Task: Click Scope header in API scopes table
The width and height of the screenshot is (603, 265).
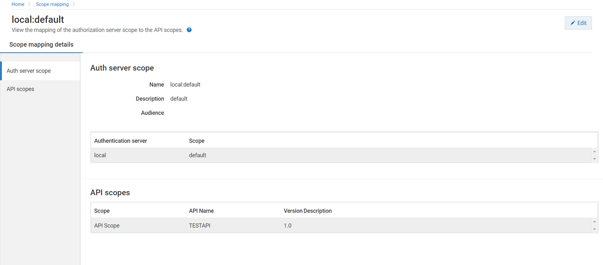Action: coord(102,211)
